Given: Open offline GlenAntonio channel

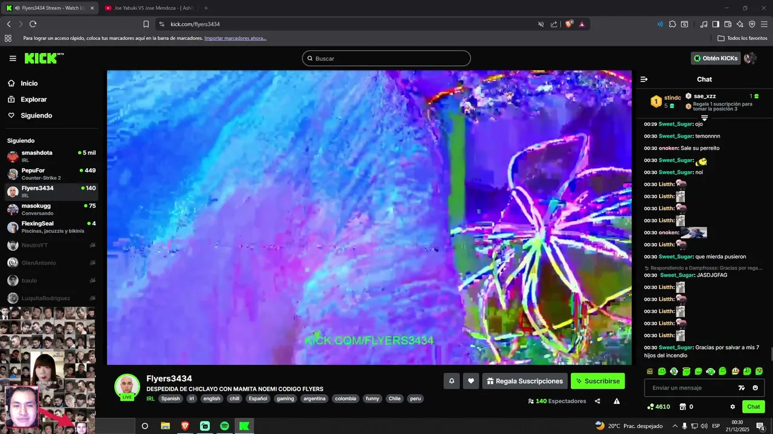Looking at the screenshot, I should point(51,263).
